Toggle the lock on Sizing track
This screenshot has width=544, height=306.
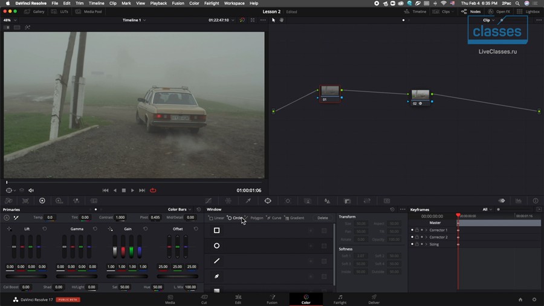[x=416, y=244]
